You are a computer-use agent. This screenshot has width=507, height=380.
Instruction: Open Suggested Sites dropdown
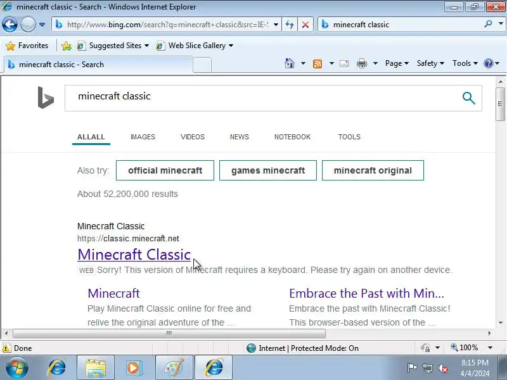[x=113, y=46]
